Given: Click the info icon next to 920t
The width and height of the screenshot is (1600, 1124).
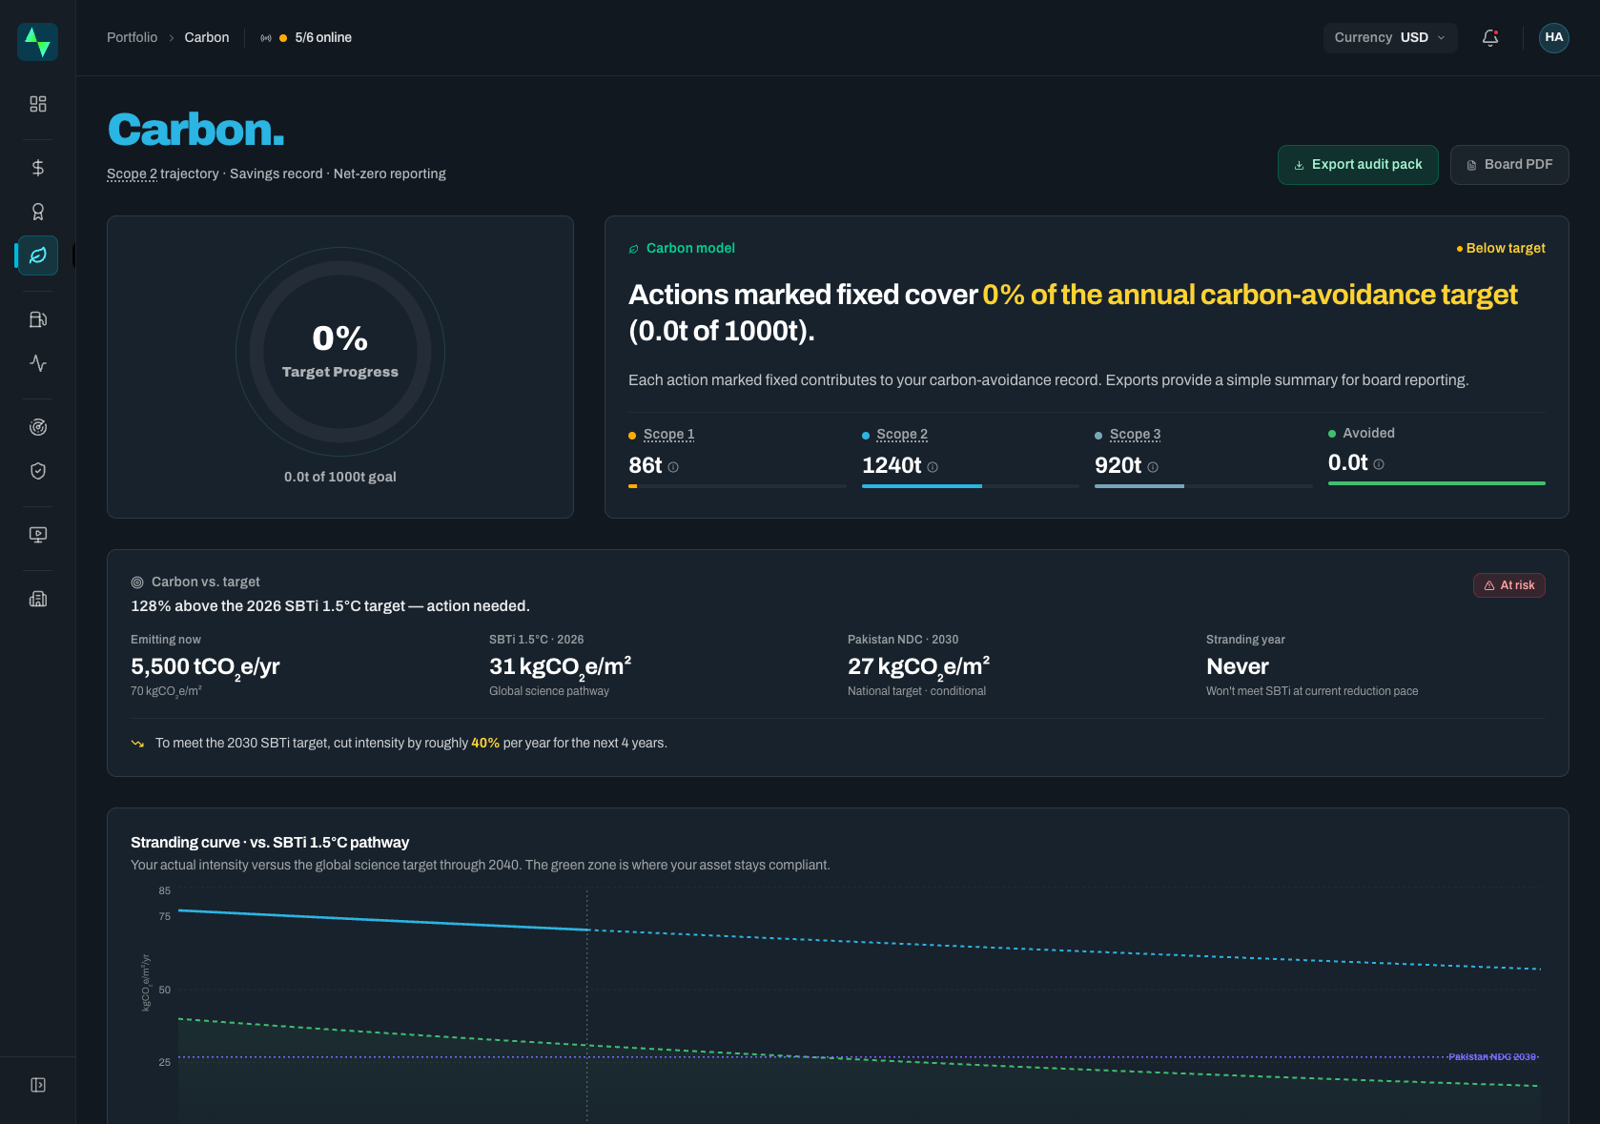Looking at the screenshot, I should pos(1153,467).
